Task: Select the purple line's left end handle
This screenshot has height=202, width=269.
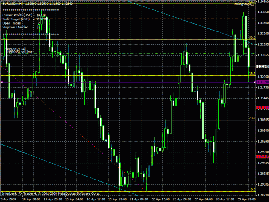Action: (2, 82)
